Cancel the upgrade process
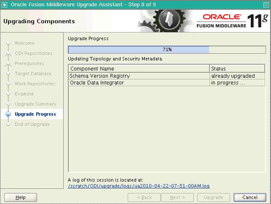271x204 pixels. (250, 197)
